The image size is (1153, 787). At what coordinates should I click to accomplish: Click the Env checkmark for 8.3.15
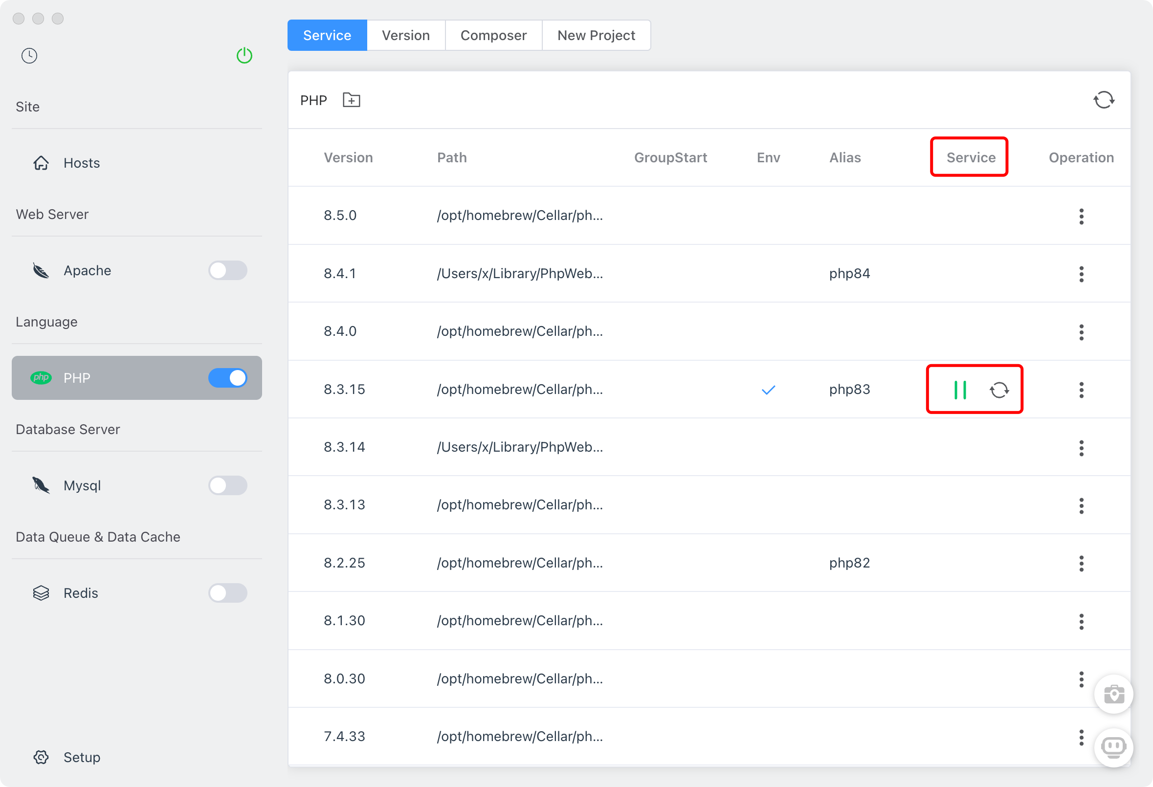coord(768,390)
